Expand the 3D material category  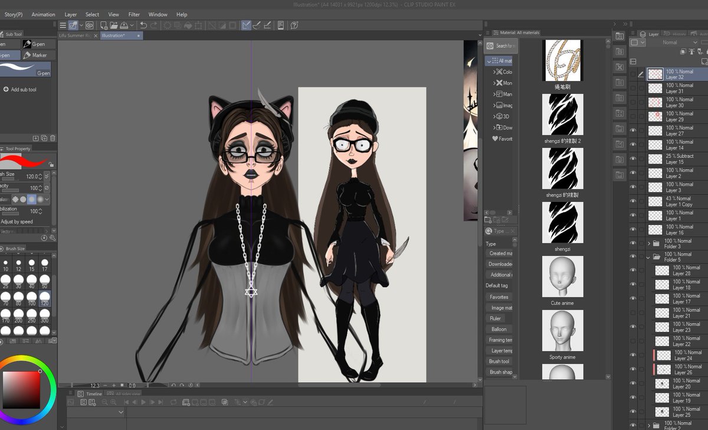click(x=494, y=116)
